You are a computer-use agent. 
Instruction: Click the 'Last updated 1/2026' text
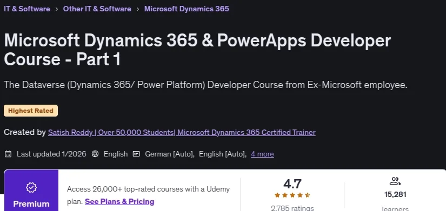pyautogui.click(x=51, y=154)
